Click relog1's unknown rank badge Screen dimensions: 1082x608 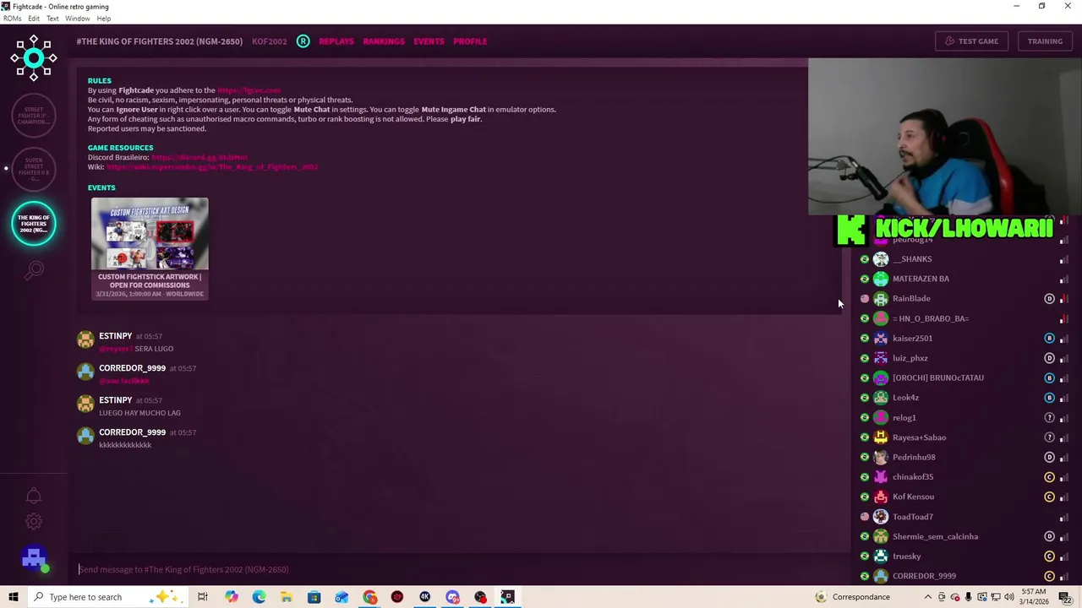(x=1049, y=417)
